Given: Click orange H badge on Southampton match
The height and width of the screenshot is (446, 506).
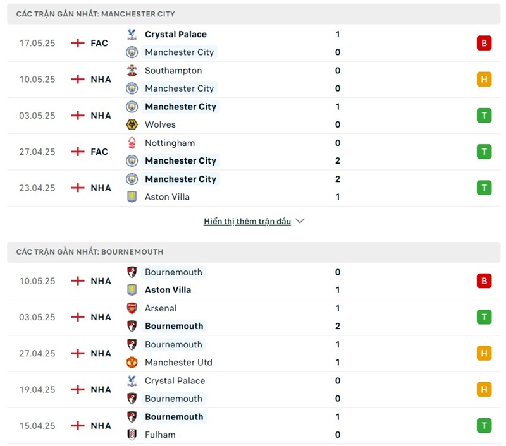Looking at the screenshot, I should click(x=484, y=80).
